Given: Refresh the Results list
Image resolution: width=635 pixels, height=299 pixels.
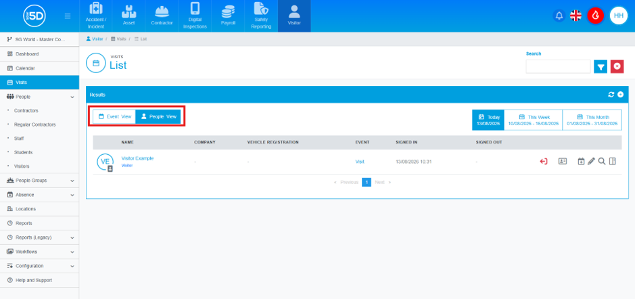Looking at the screenshot, I should point(611,95).
